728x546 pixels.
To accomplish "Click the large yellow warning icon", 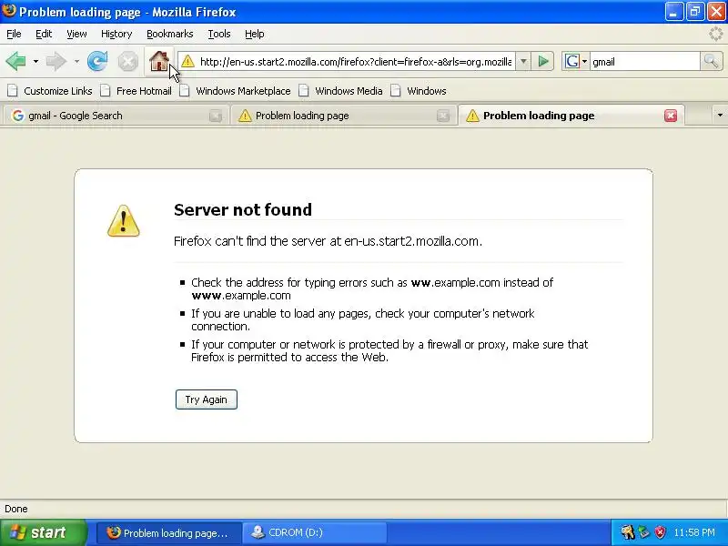I will (x=123, y=221).
